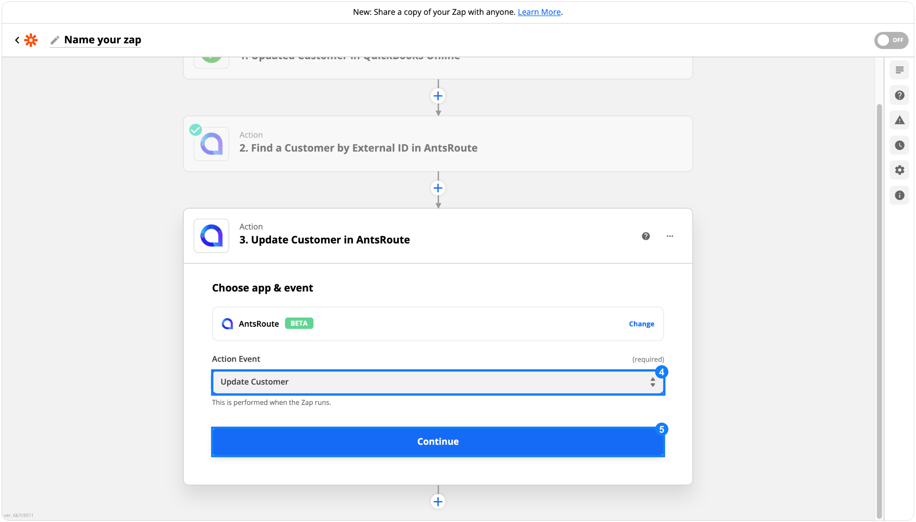The image size is (916, 522).
Task: Add a step after Find a Customer action
Action: coord(438,188)
